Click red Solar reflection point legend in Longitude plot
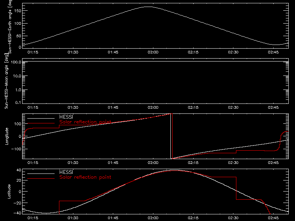The height and width of the screenshot is (221, 295). (85, 122)
